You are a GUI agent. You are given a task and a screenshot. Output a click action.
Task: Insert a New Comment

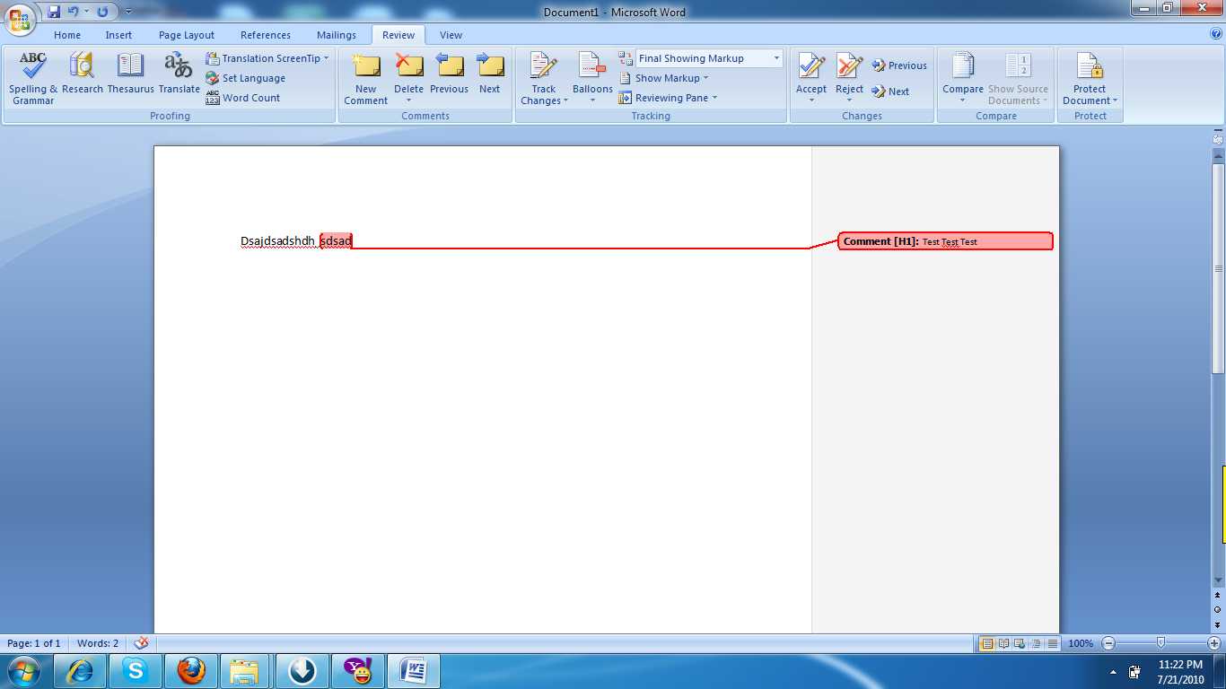click(366, 78)
